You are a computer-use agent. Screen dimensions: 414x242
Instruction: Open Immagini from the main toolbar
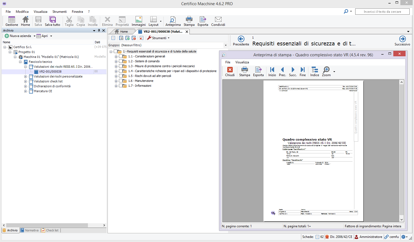coord(139,21)
